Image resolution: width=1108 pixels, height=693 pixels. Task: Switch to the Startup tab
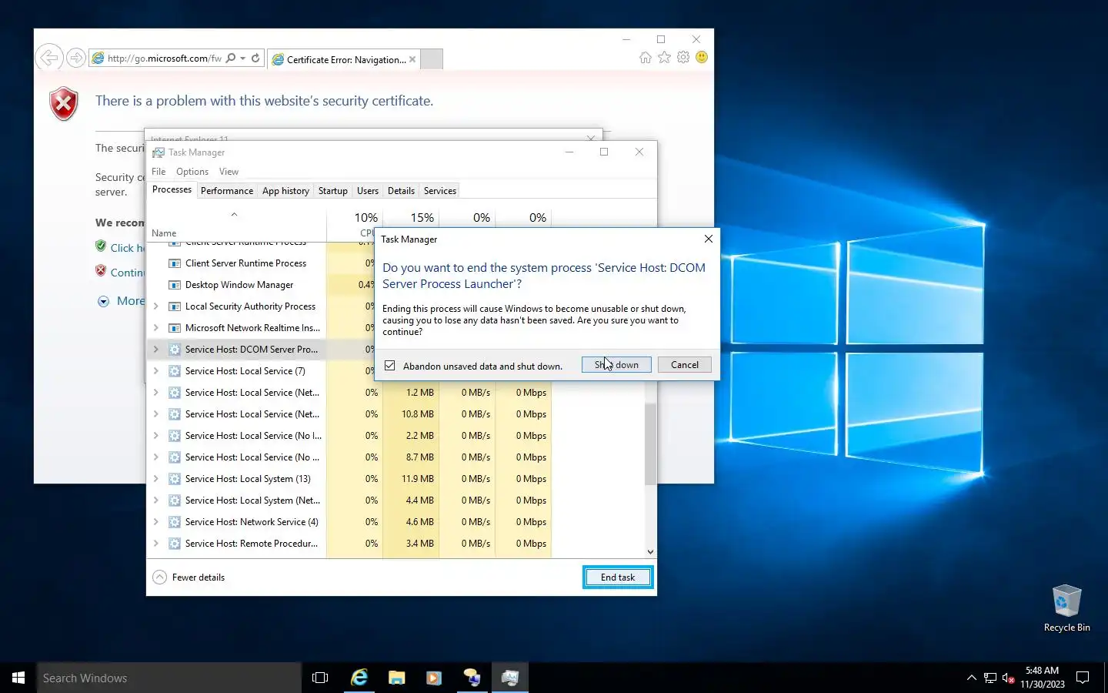click(333, 191)
